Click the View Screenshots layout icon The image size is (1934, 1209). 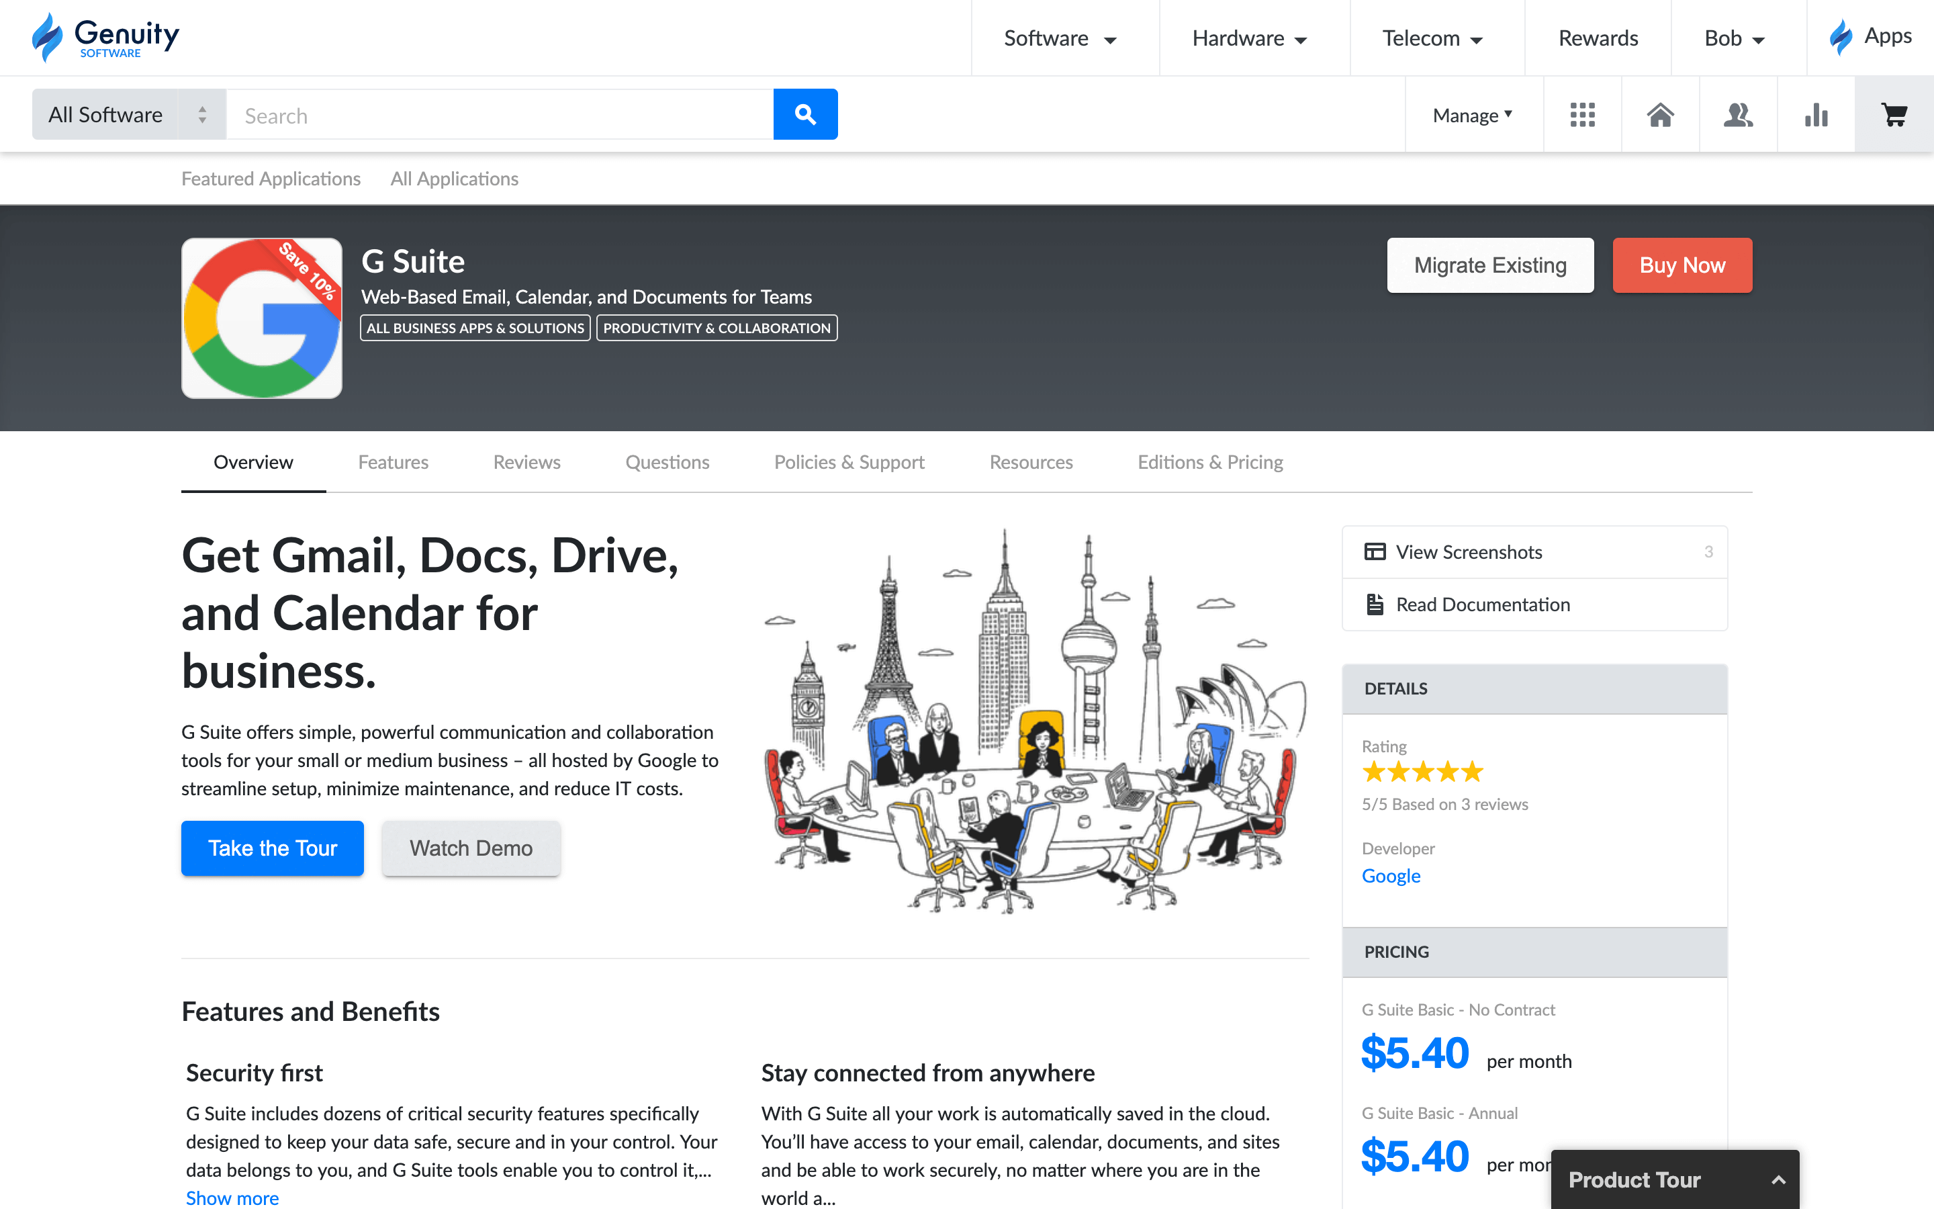[x=1375, y=551]
